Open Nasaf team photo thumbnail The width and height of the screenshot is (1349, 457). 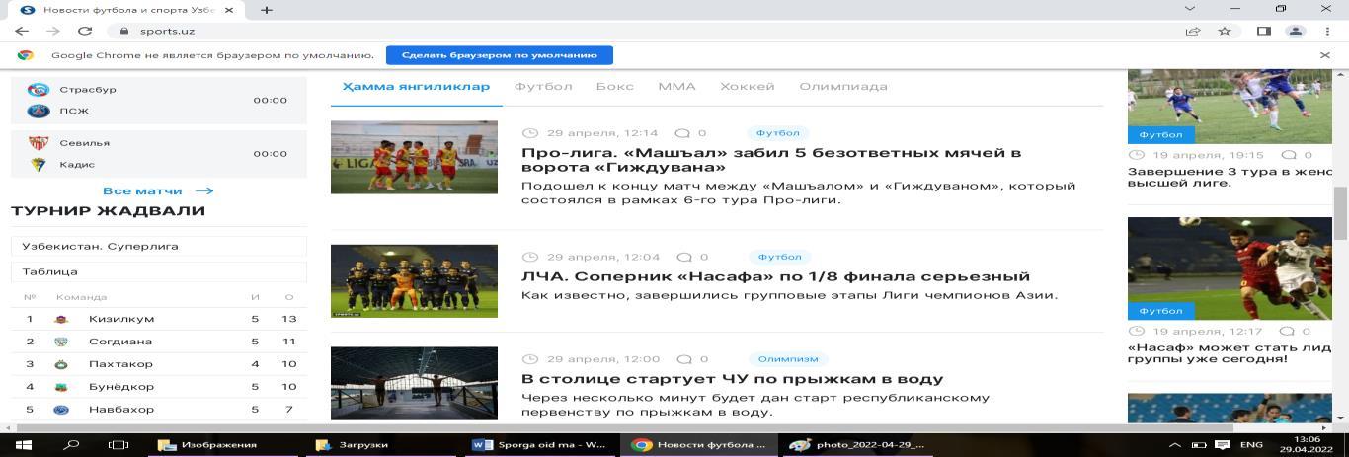[x=414, y=281]
